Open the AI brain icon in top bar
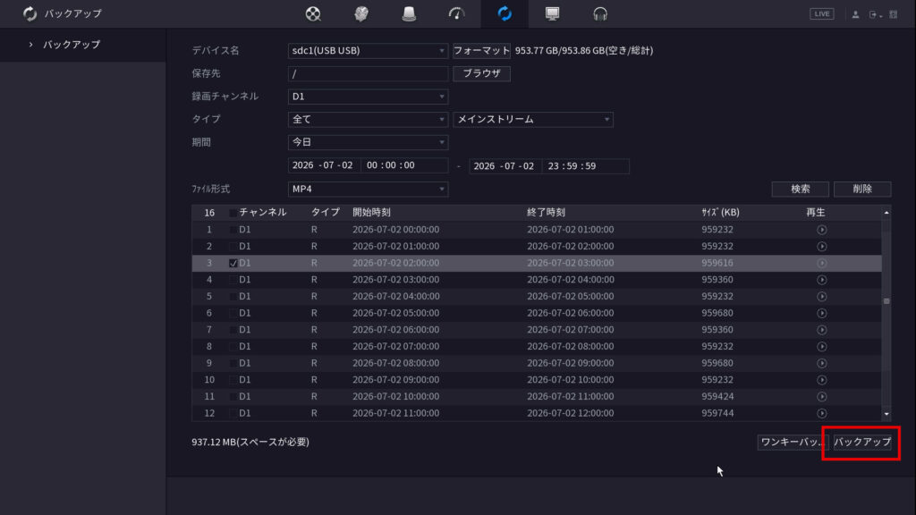This screenshot has width=916, height=515. coord(361,13)
